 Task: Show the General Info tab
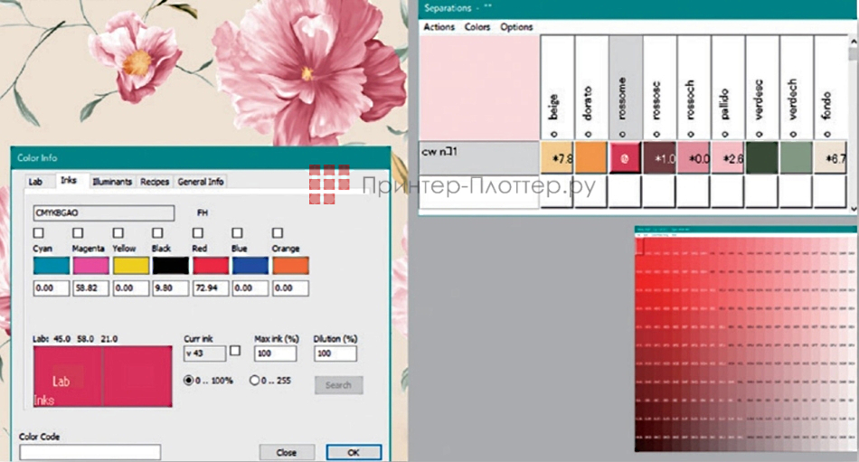click(x=200, y=182)
